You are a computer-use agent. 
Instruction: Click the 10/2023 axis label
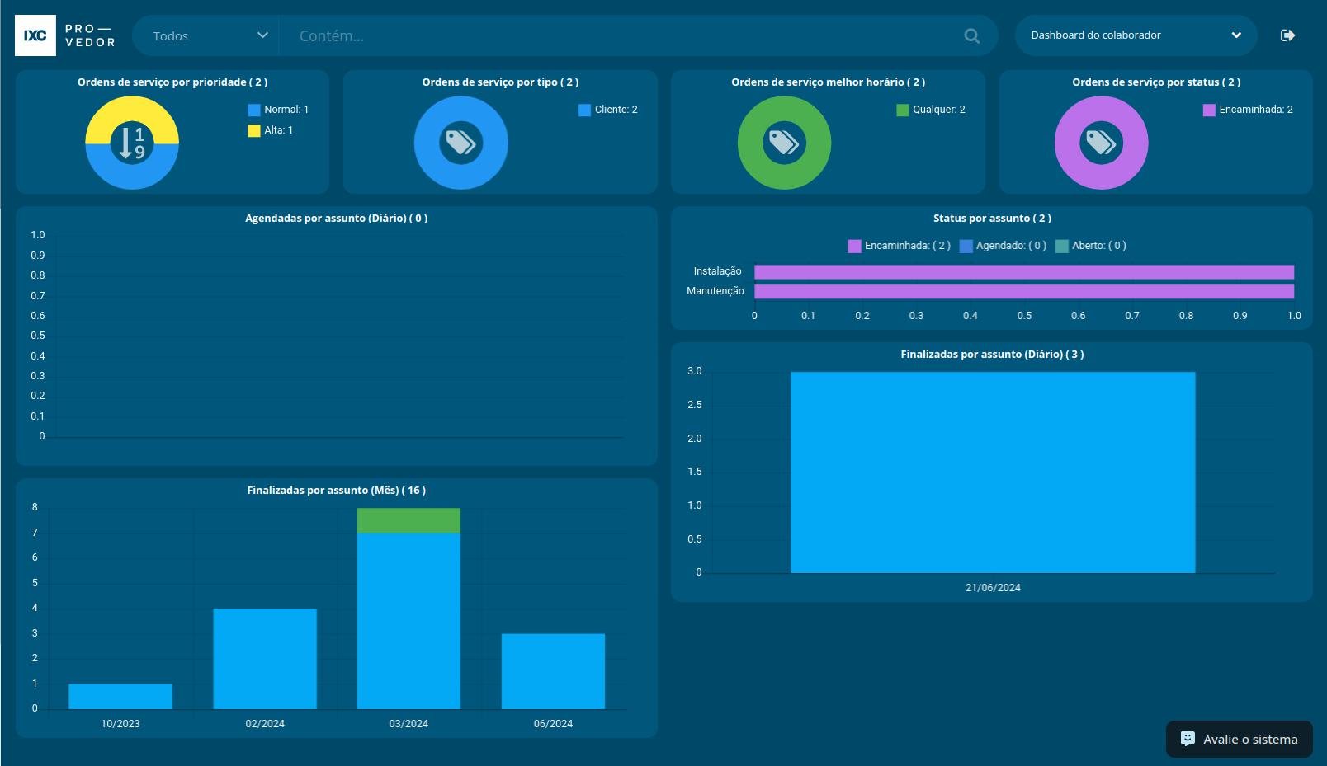120,724
